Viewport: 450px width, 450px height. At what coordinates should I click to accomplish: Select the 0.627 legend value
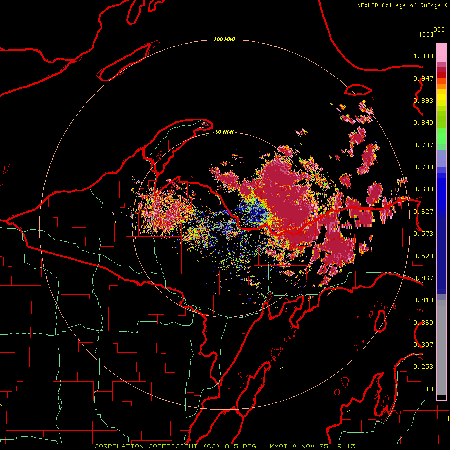pos(423,212)
